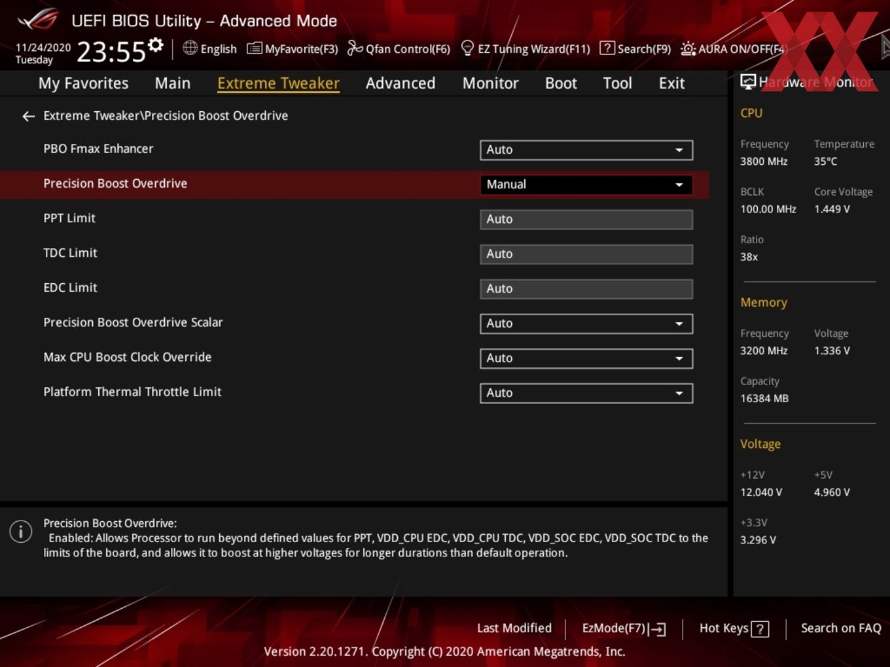Click the PPT Limit input field
This screenshot has width=890, height=667.
pos(586,219)
